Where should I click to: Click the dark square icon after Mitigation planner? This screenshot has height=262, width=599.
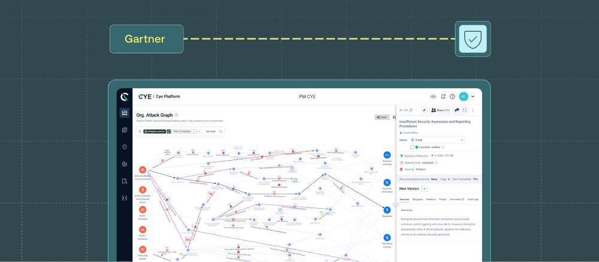pyautogui.click(x=168, y=131)
